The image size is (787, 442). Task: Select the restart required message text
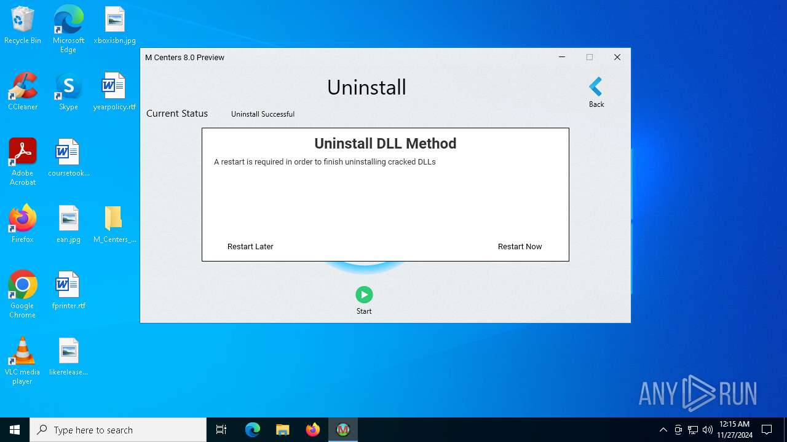click(325, 162)
